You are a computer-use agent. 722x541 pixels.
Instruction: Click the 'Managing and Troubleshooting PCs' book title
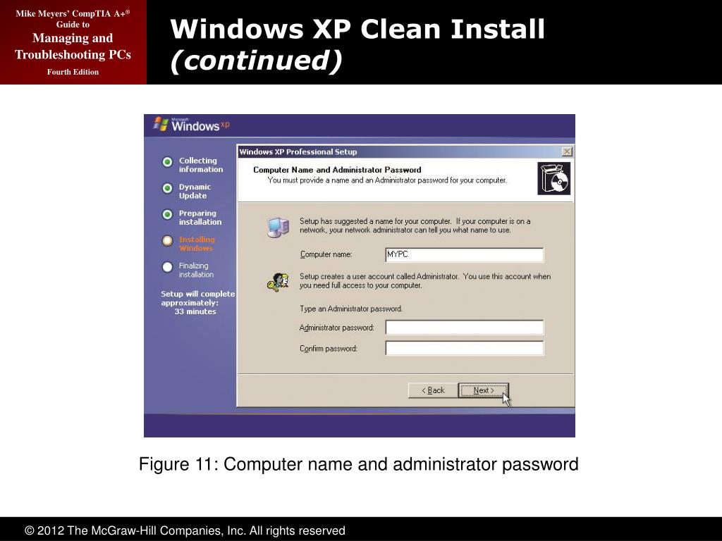tap(73, 46)
